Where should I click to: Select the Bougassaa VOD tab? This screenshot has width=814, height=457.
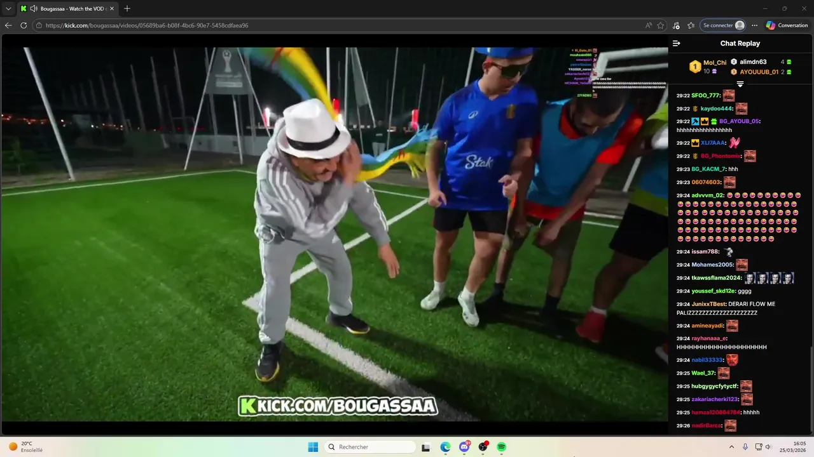coord(67,9)
